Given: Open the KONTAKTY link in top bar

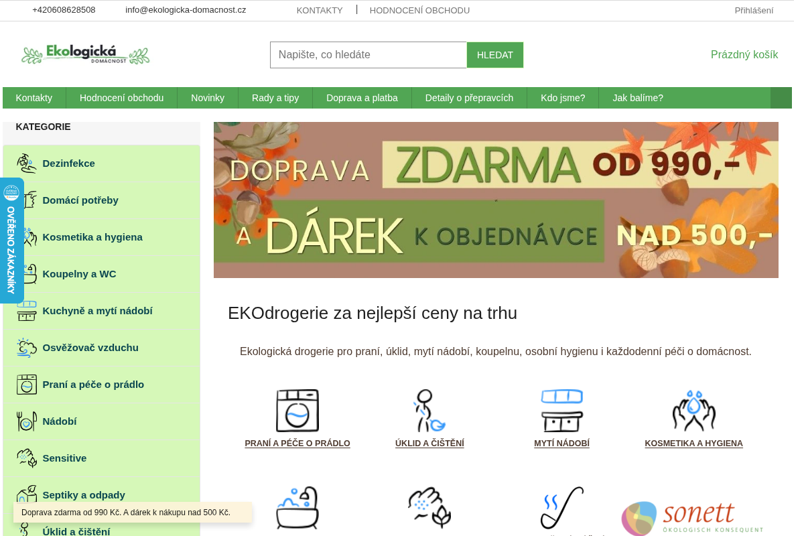Looking at the screenshot, I should coord(320,11).
